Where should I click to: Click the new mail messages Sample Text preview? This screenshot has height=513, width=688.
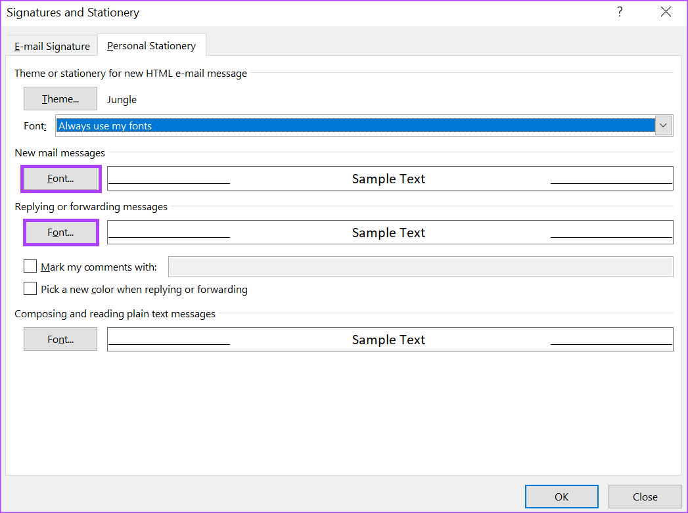[390, 179]
